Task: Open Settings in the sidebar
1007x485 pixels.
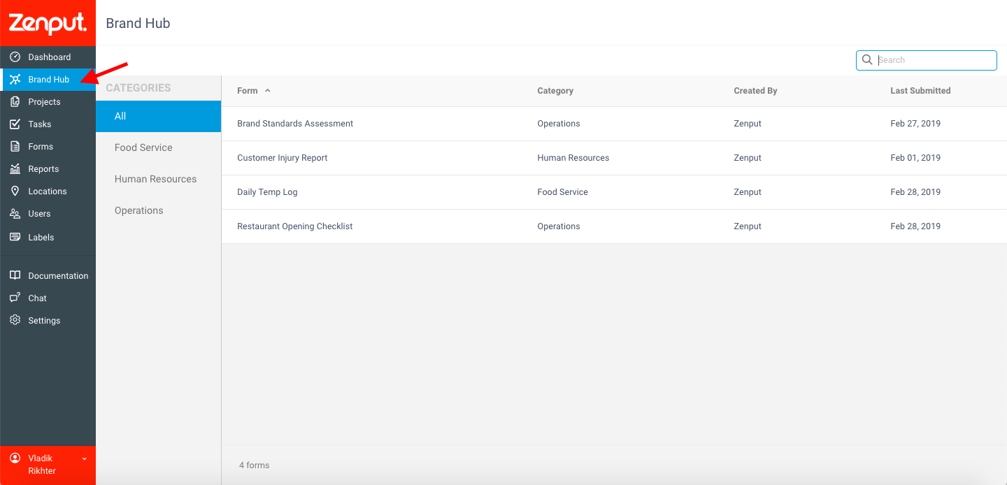Action: (48, 321)
